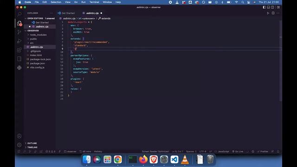297x167 pixels.
Task: Open notifications bell in status bar
Action: point(278,152)
